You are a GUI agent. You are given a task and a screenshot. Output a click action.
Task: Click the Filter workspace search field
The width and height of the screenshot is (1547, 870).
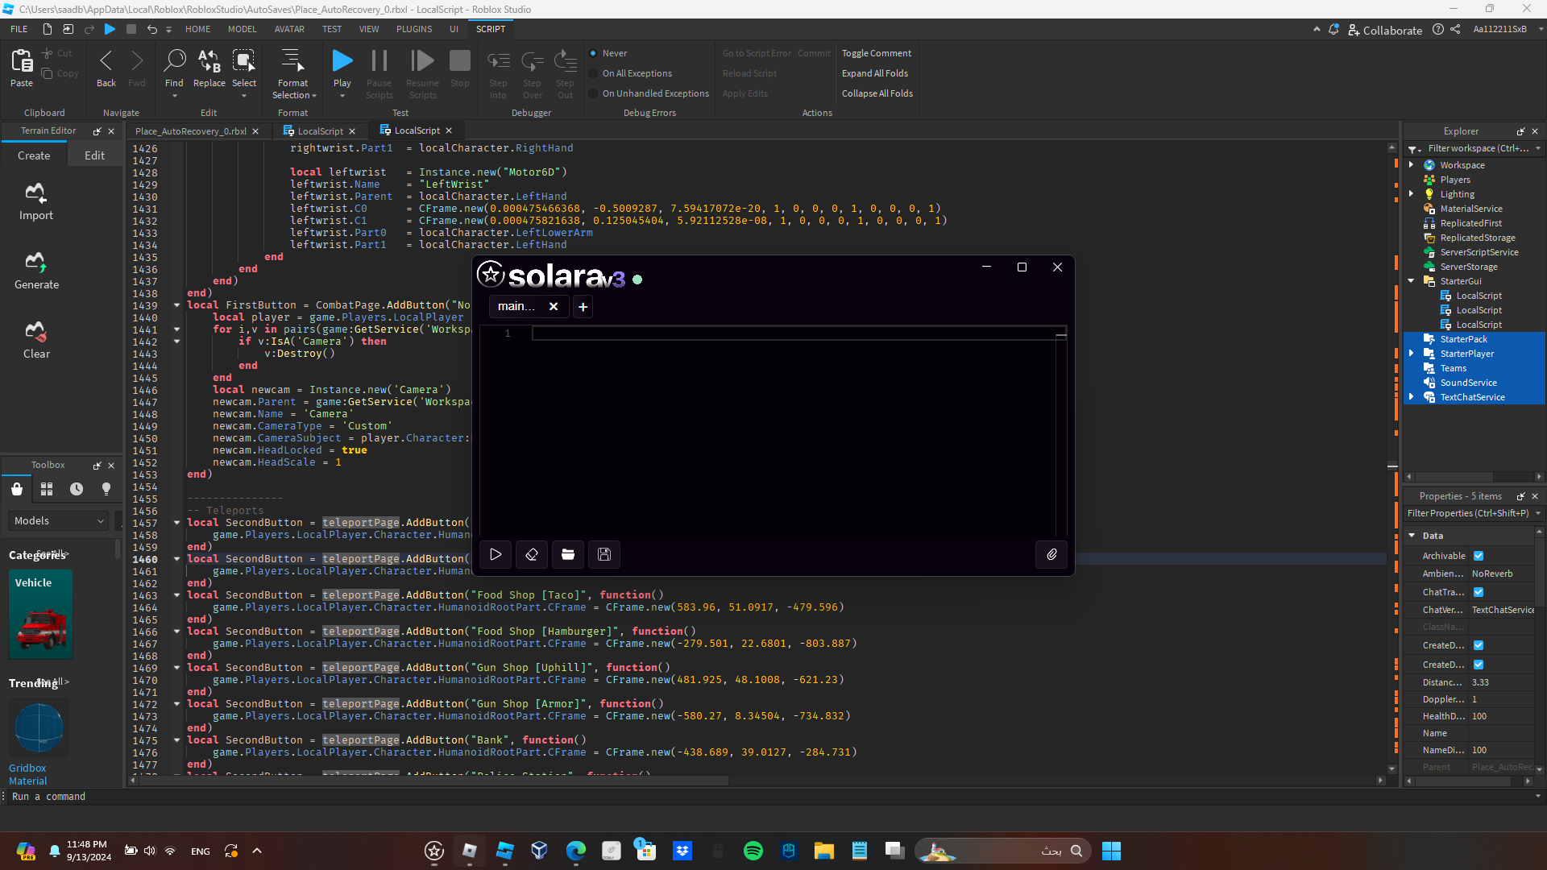(x=1479, y=148)
